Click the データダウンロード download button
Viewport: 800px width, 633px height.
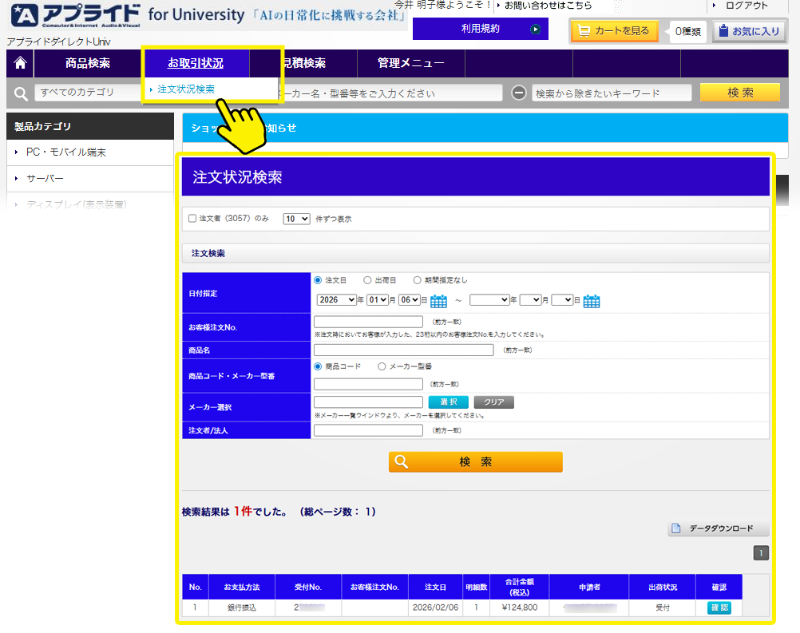pos(719,528)
